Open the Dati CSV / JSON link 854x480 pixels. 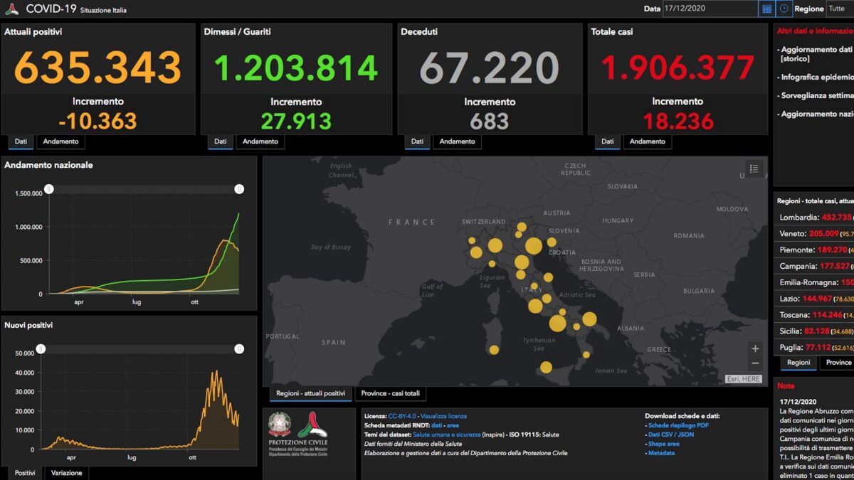[x=671, y=434]
